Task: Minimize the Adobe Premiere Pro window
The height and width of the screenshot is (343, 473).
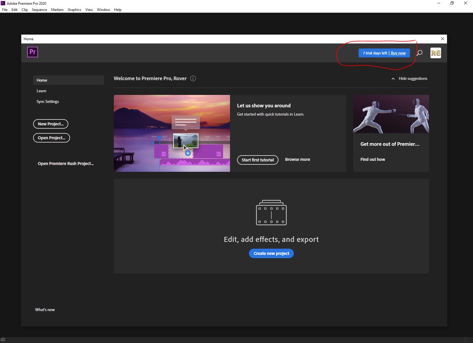Action: [x=439, y=3]
